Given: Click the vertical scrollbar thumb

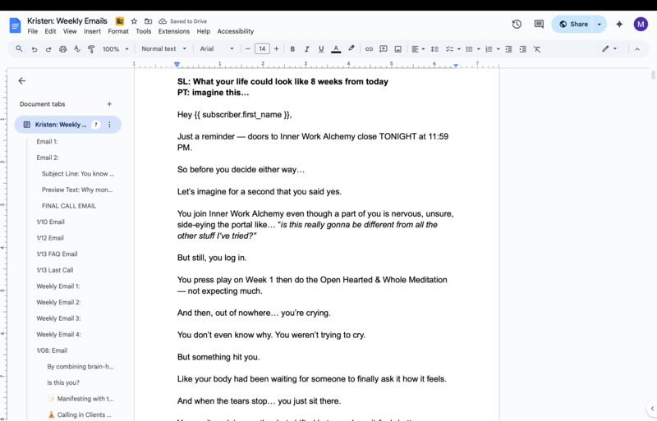Looking at the screenshot, I should pos(653,75).
